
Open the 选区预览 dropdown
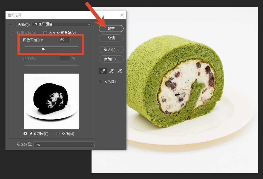coord(64,144)
